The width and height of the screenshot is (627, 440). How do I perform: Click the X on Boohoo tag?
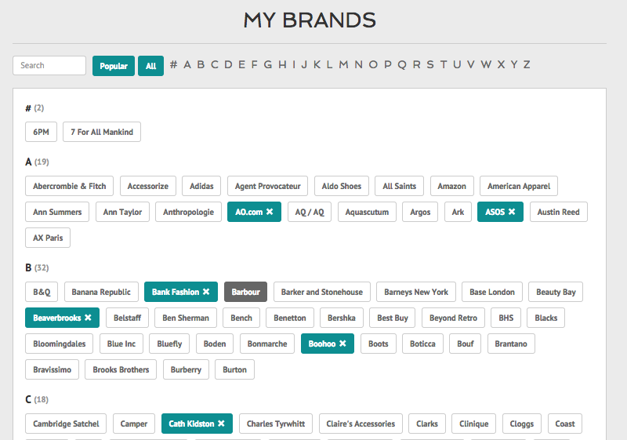(x=342, y=344)
